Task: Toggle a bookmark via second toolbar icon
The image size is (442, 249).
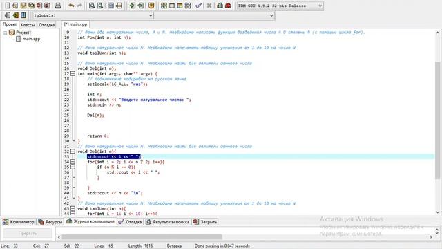Action: click(x=15, y=15)
